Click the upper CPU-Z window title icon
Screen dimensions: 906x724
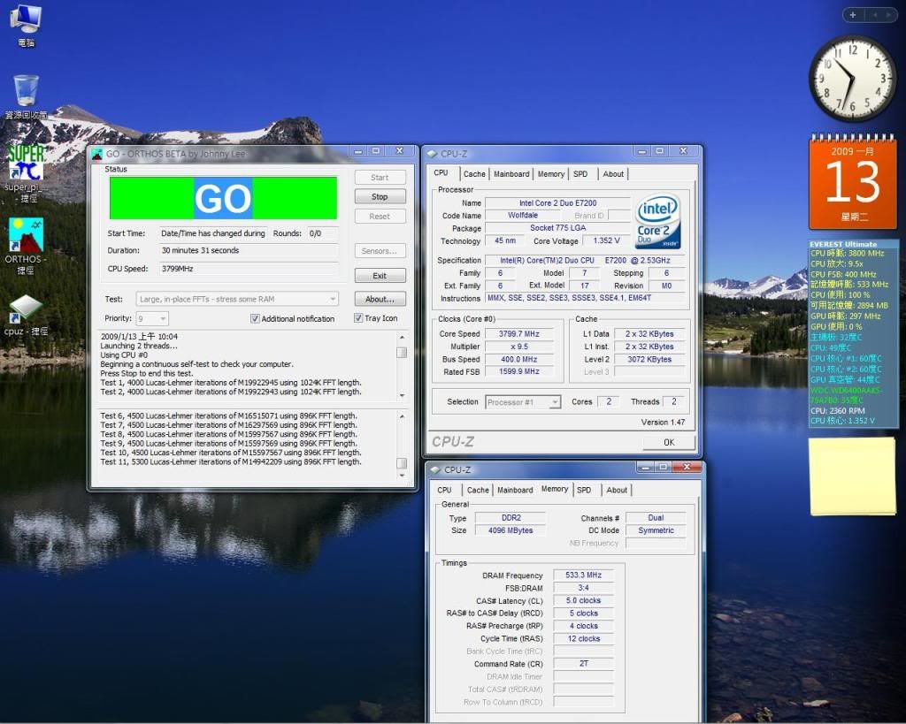tap(432, 154)
